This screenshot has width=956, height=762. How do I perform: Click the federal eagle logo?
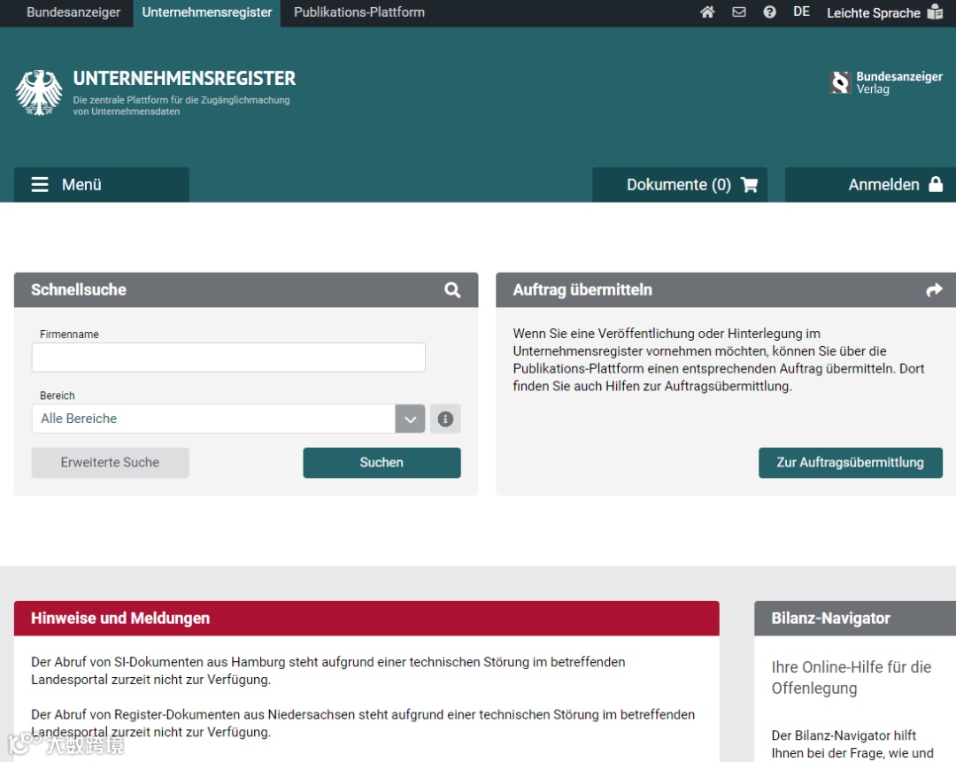pos(39,92)
